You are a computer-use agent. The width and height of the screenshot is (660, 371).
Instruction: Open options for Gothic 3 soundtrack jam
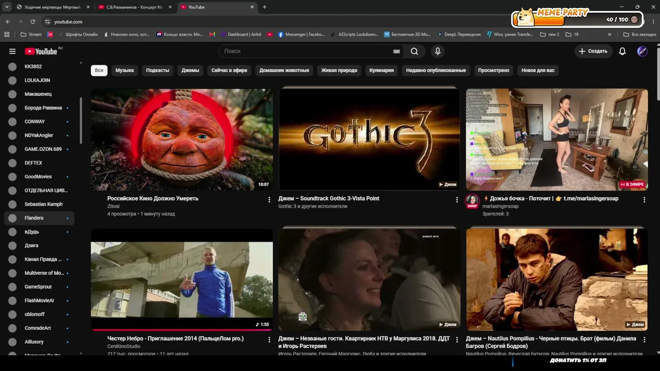click(x=457, y=199)
